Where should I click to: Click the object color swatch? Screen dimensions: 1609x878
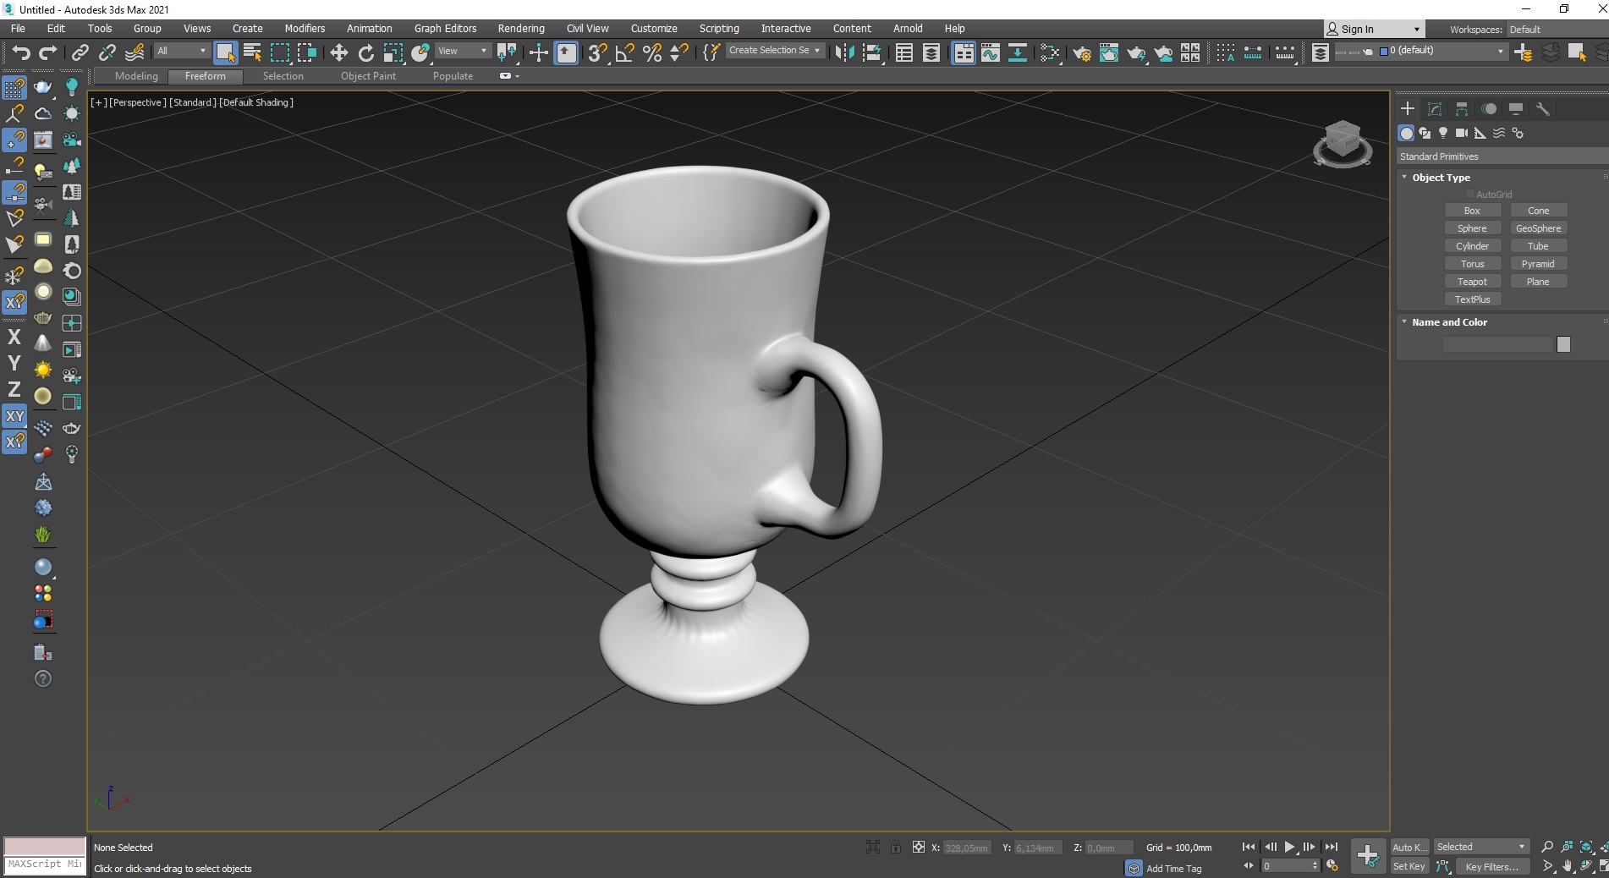tap(1563, 344)
